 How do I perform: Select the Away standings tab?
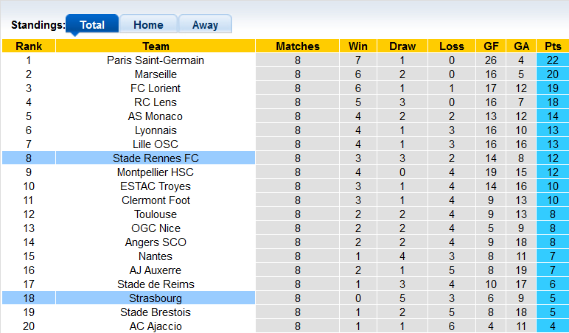pyautogui.click(x=205, y=24)
